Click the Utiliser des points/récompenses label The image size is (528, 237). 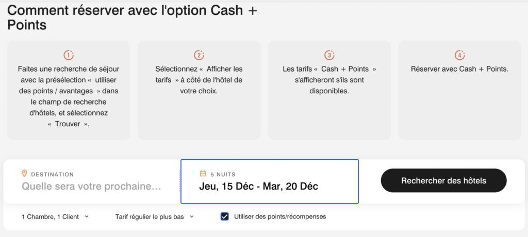click(x=280, y=217)
